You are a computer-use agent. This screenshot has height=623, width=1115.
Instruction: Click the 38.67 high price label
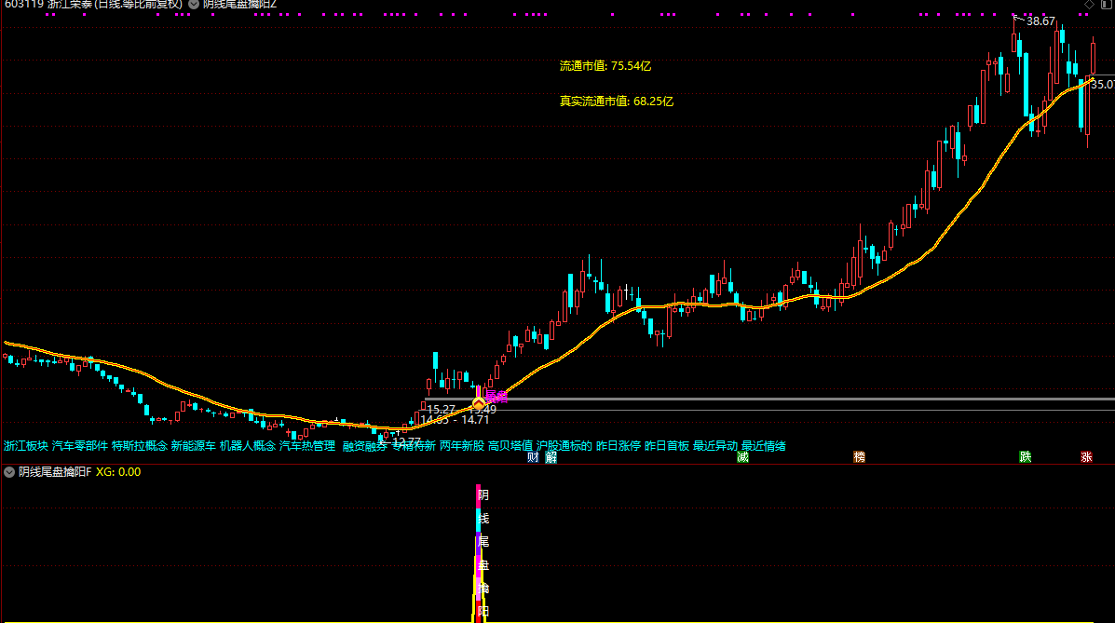point(1040,21)
